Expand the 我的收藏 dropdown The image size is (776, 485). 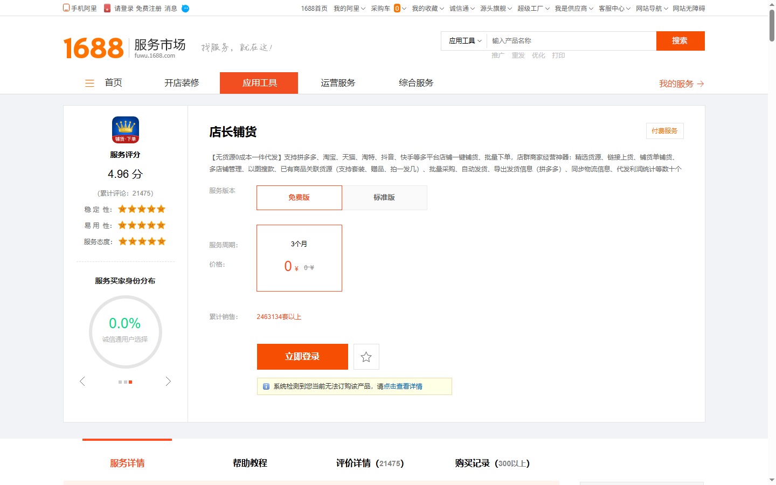(x=428, y=9)
